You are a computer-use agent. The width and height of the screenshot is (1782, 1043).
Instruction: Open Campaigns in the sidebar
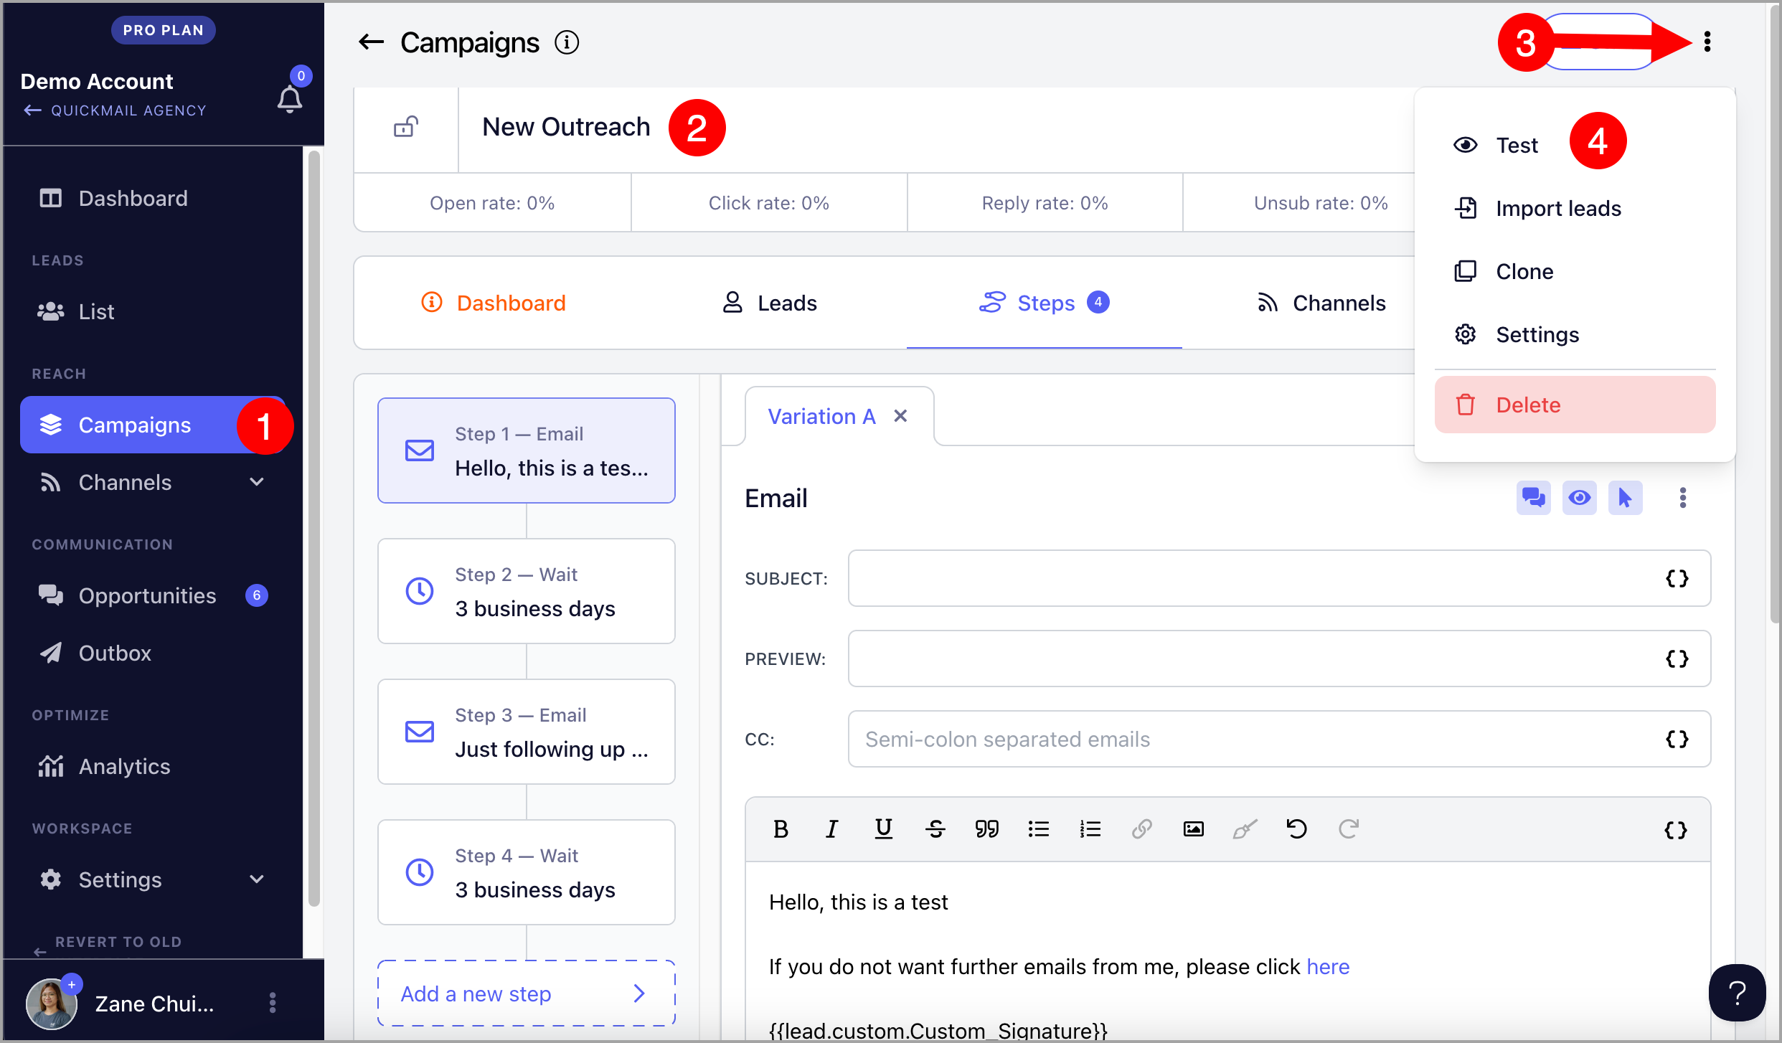coord(154,425)
